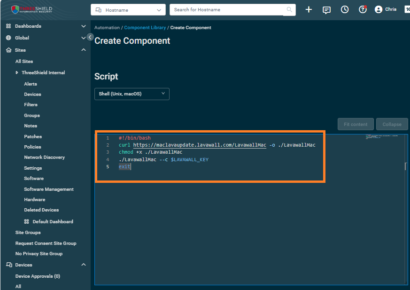Open All Sites in the sidebar

coord(24,61)
